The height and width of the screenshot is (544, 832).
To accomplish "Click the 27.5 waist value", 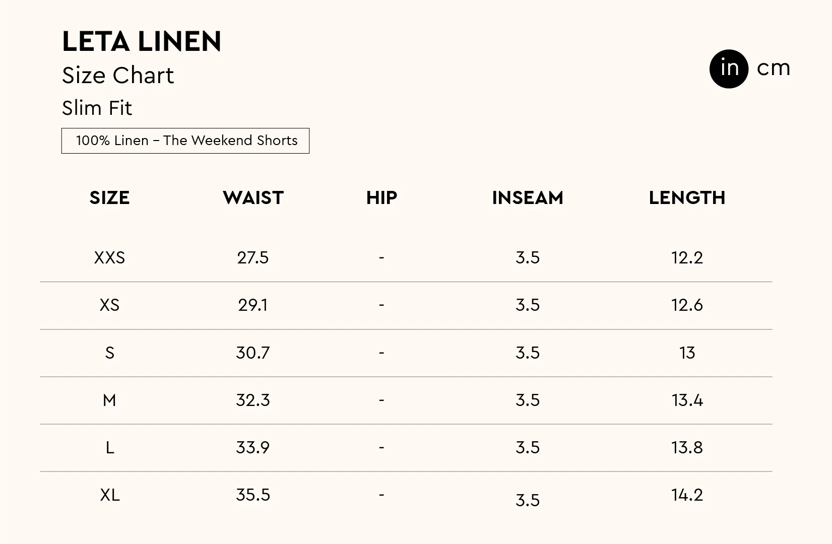I will [253, 258].
